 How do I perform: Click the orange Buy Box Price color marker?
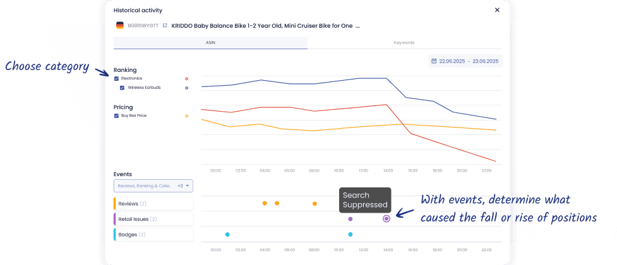click(186, 116)
